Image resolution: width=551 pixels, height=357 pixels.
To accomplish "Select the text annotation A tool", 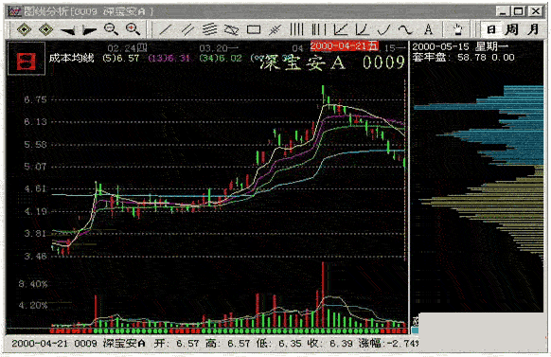I will pyautogui.click(x=428, y=29).
